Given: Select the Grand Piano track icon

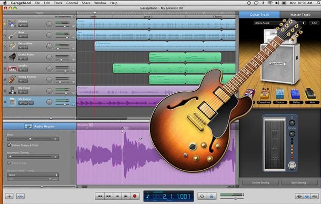Looking at the screenshot, I should click(12, 57).
